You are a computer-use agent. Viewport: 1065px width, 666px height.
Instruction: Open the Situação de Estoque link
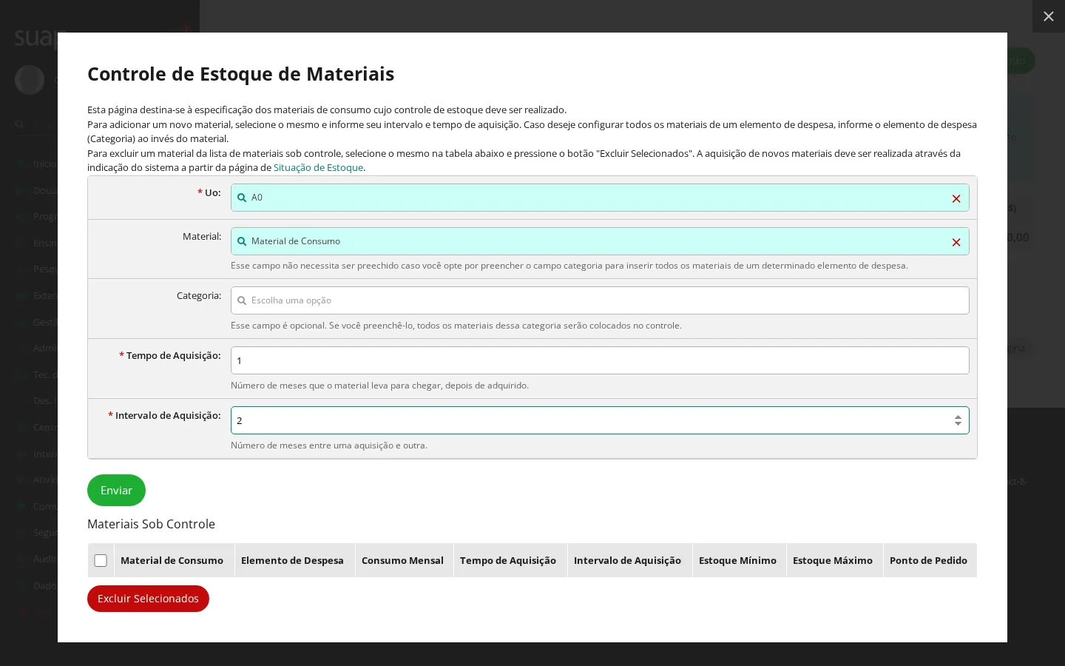(x=318, y=168)
